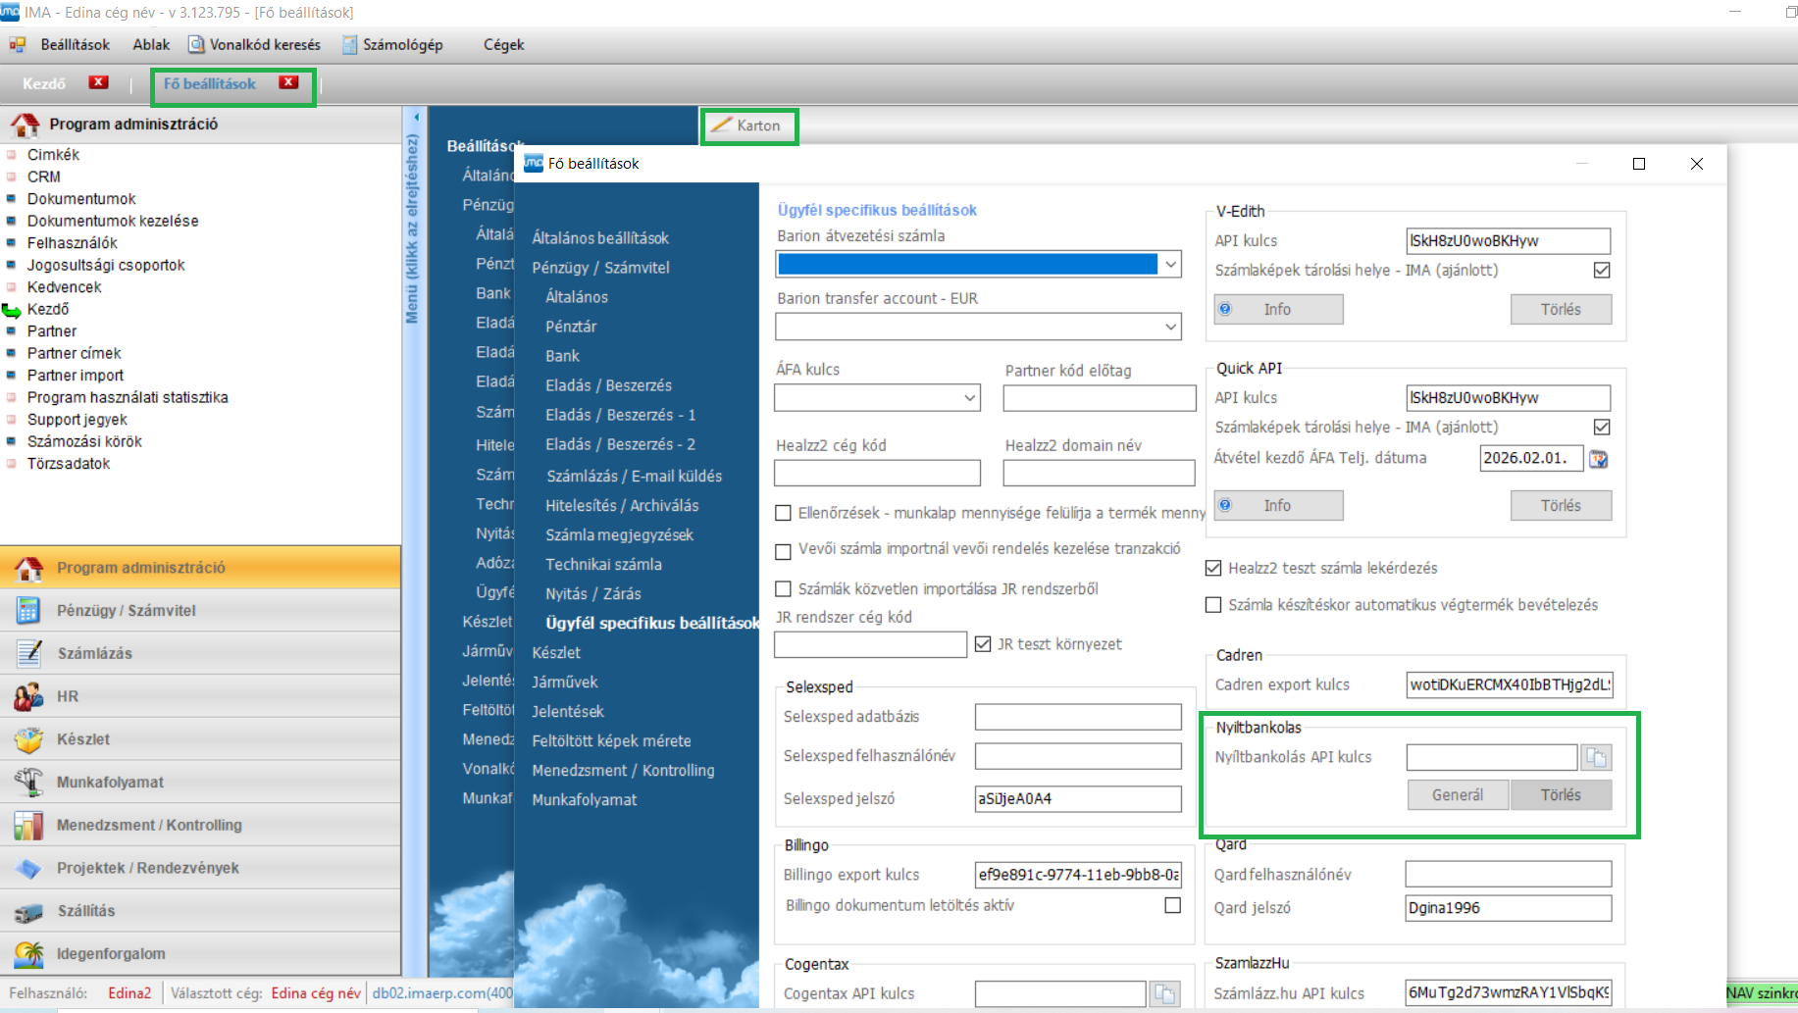The width and height of the screenshot is (1798, 1013).
Task: Open the Barion transfer account - EUR dropdown
Action: (x=1170, y=327)
